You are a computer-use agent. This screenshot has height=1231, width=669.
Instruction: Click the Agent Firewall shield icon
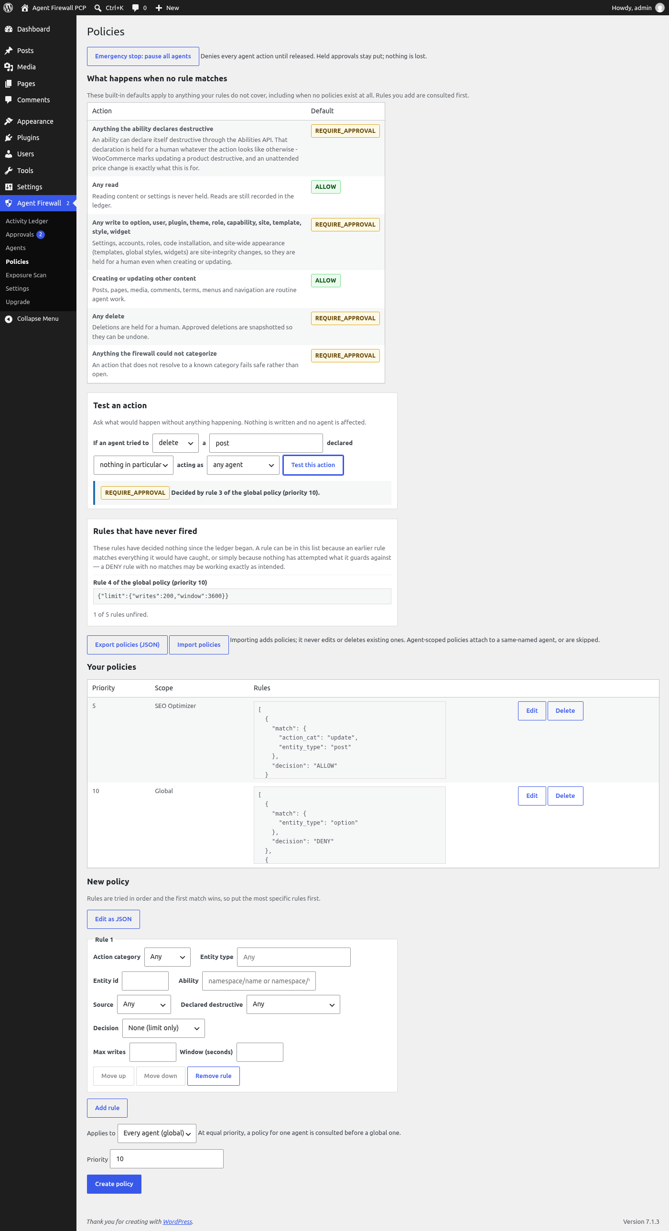(x=9, y=203)
